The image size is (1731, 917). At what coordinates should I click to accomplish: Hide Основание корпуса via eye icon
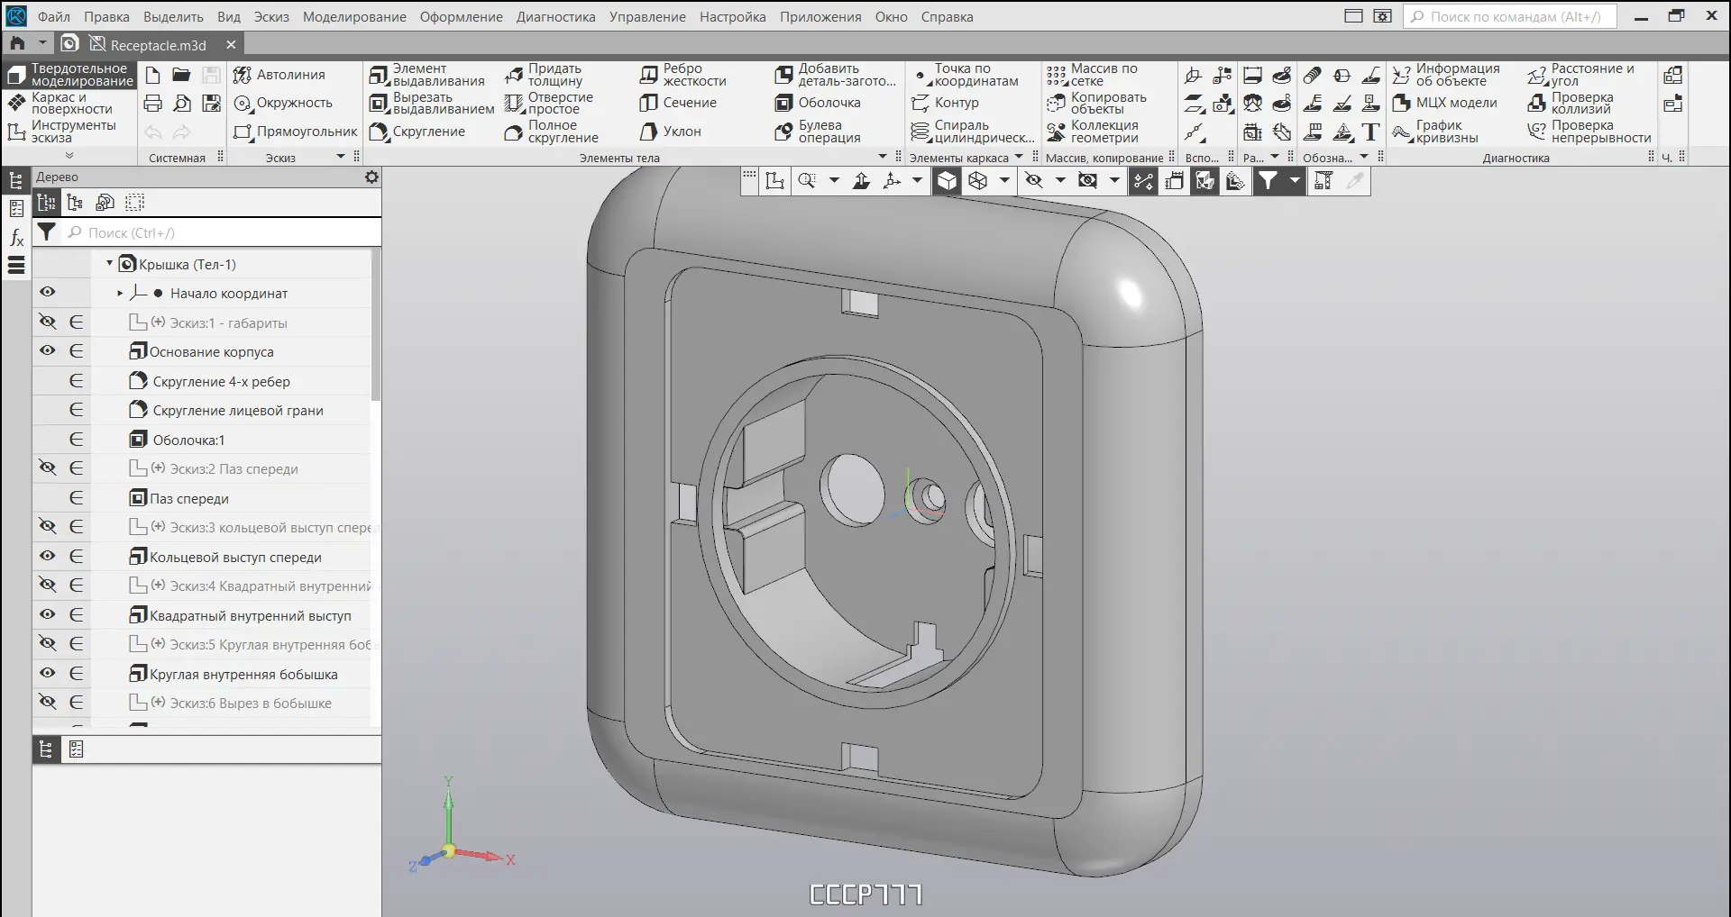pos(48,350)
